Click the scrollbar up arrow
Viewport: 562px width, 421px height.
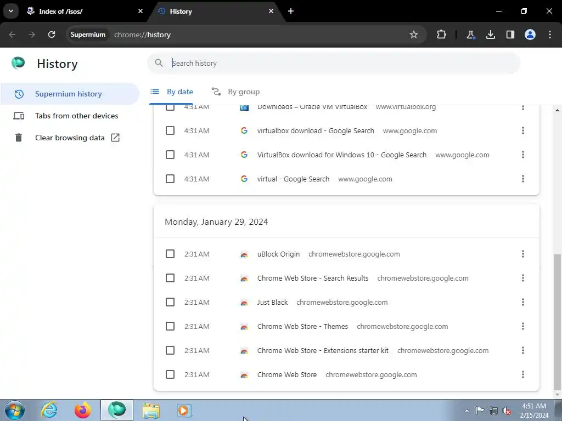coord(557,110)
